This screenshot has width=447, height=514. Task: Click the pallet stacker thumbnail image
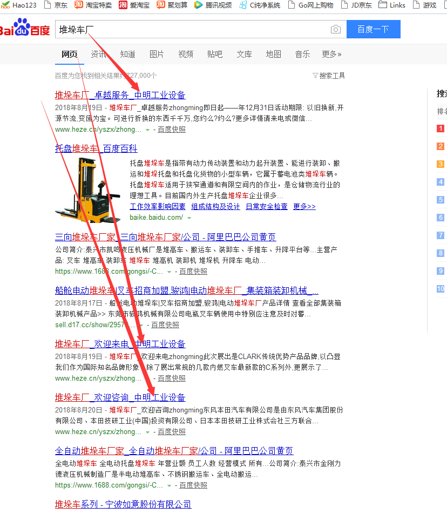pyautogui.click(x=87, y=190)
